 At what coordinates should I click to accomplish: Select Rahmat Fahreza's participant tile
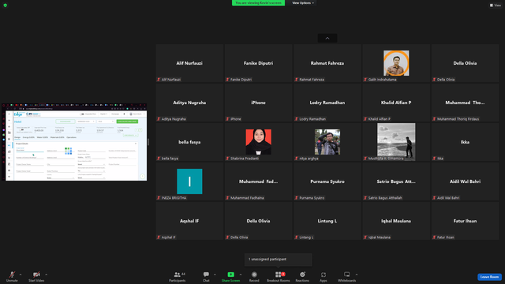(x=327, y=63)
